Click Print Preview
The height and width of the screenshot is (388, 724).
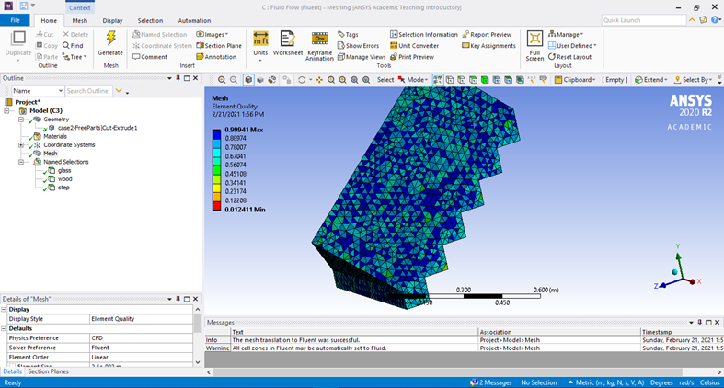coord(412,57)
